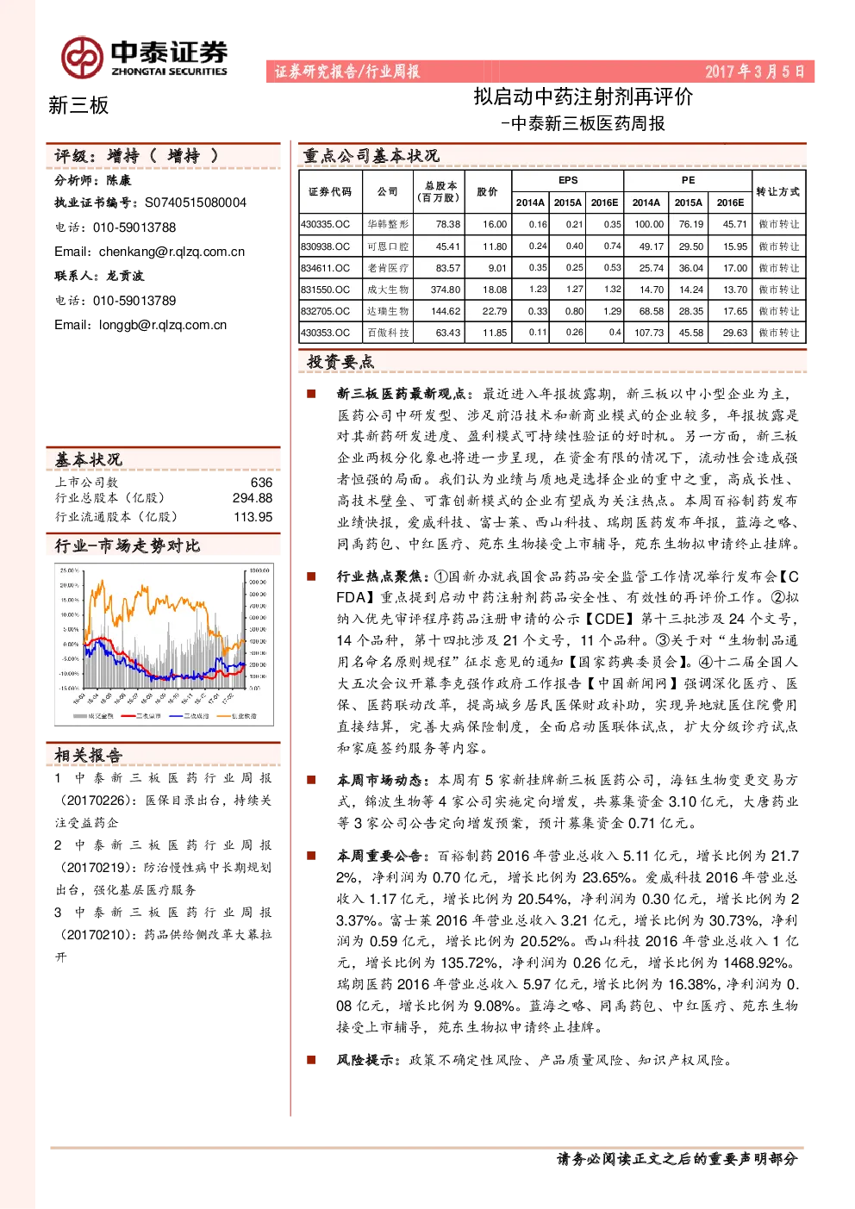855x1209 pixels.
Task: Click the 'EPS' column group header
Action: pos(568,180)
